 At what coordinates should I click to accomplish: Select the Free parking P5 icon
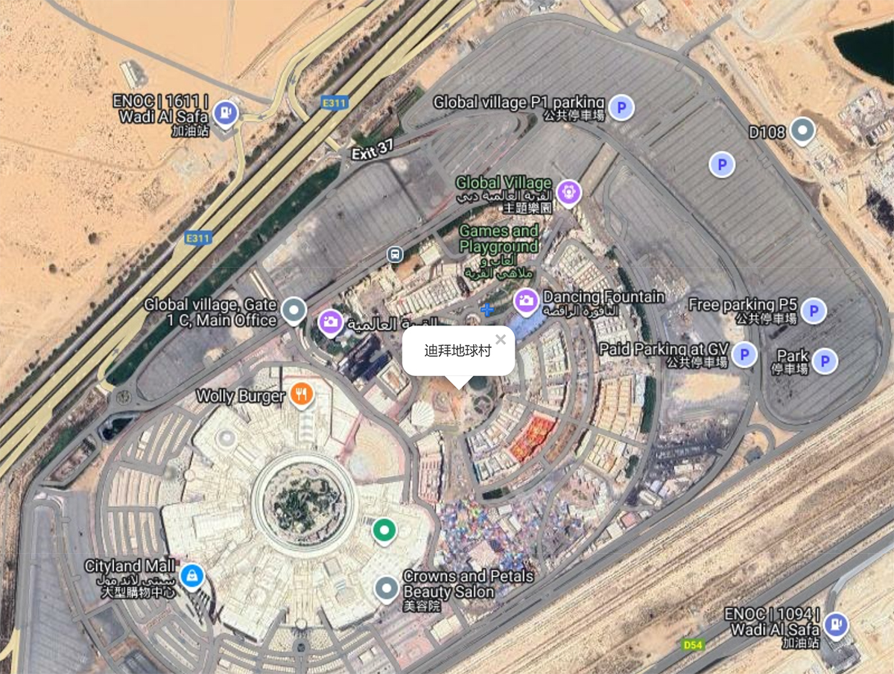pyautogui.click(x=814, y=311)
